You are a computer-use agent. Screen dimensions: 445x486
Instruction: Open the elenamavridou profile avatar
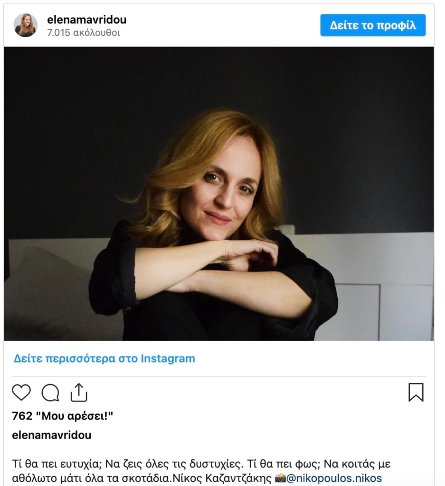pyautogui.click(x=26, y=25)
